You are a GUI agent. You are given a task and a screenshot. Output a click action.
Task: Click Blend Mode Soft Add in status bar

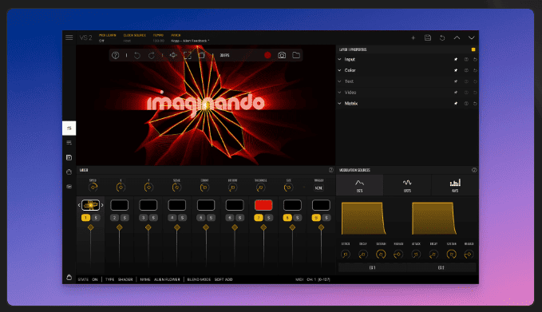point(210,279)
